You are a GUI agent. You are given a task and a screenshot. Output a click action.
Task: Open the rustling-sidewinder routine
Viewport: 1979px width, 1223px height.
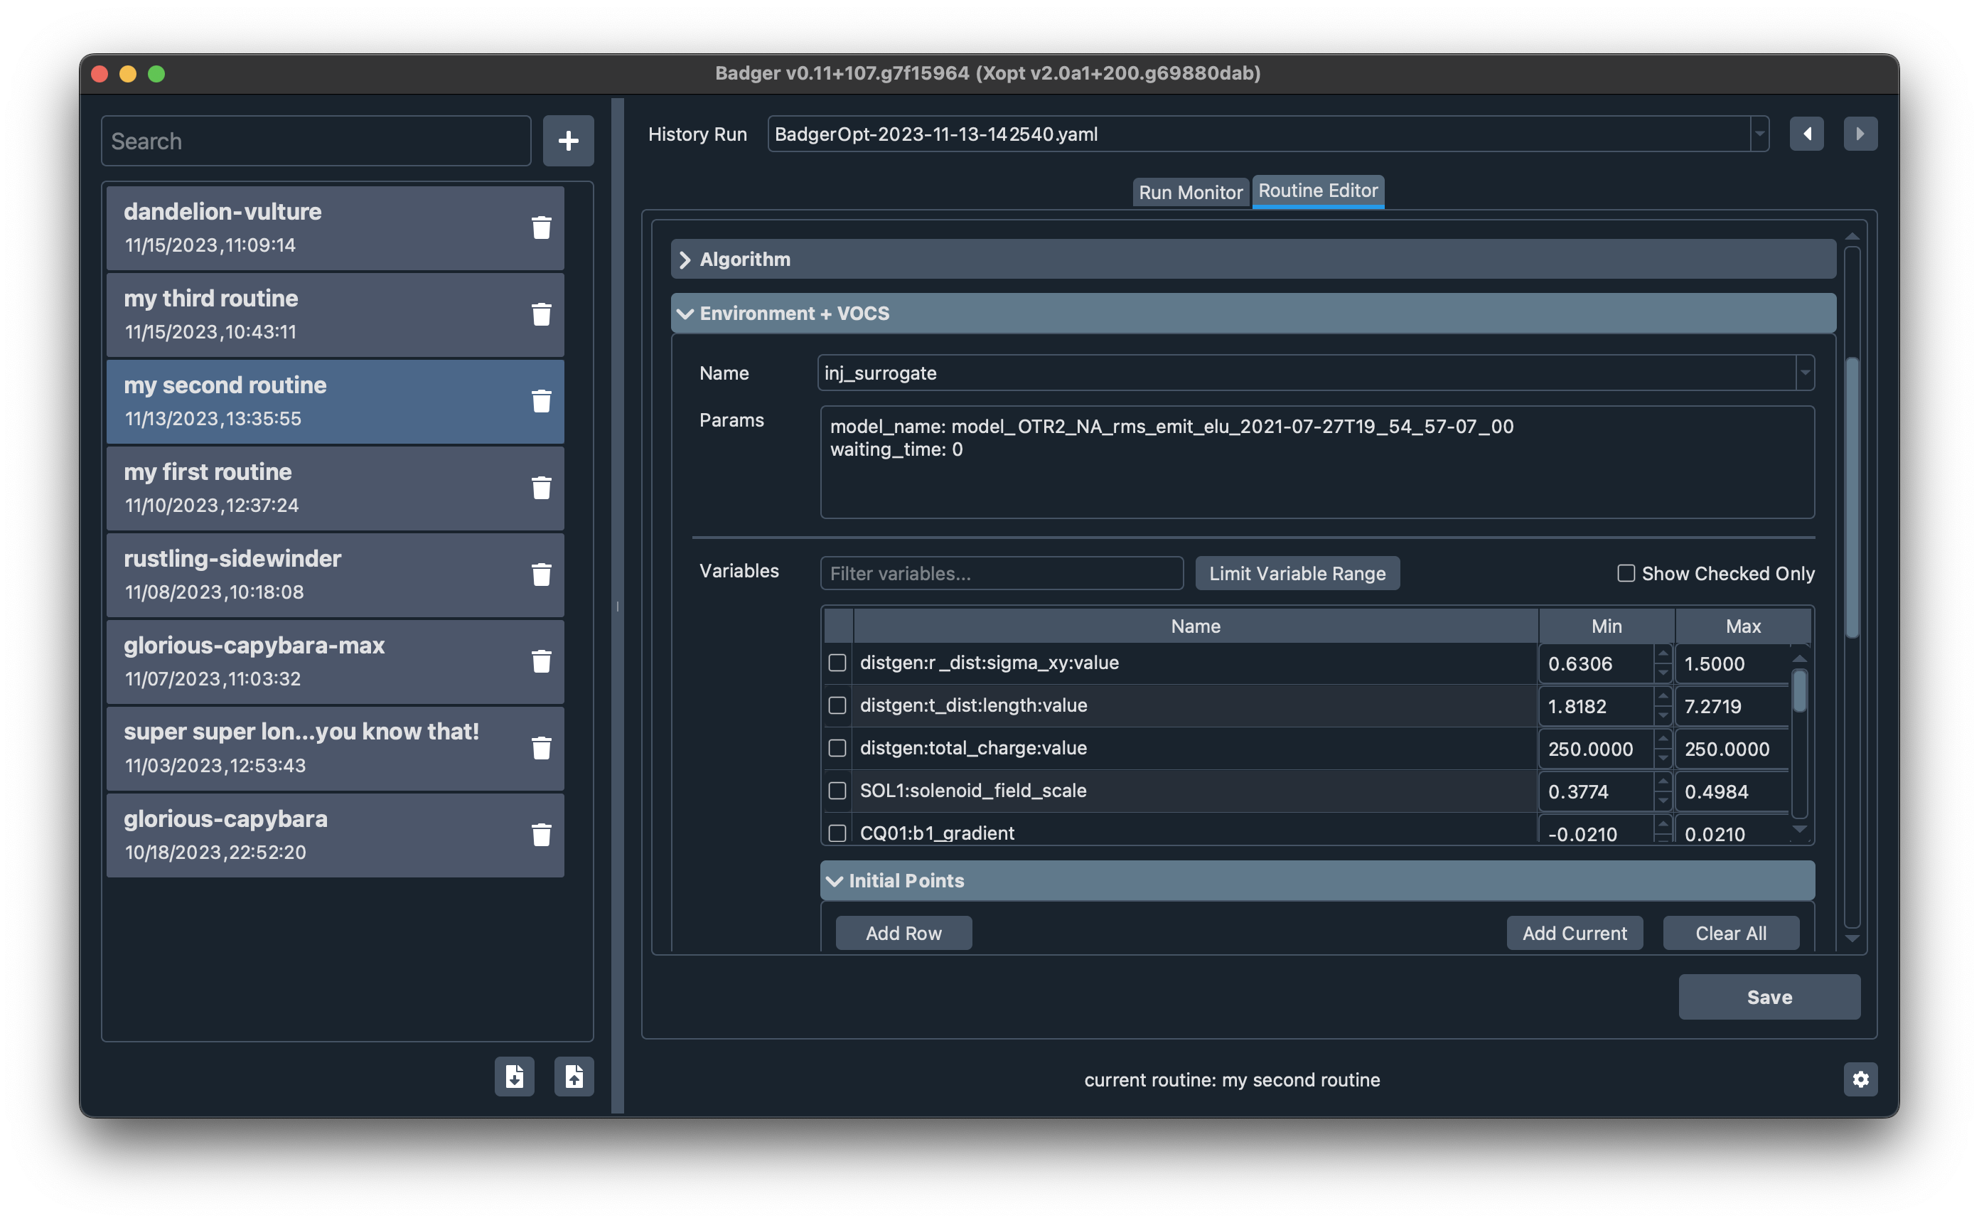(335, 575)
